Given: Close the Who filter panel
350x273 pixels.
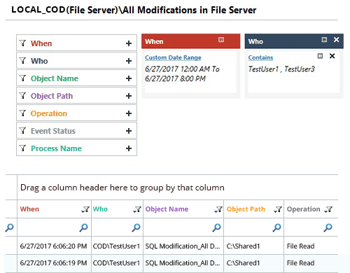Looking at the screenshot, I should point(336,40).
